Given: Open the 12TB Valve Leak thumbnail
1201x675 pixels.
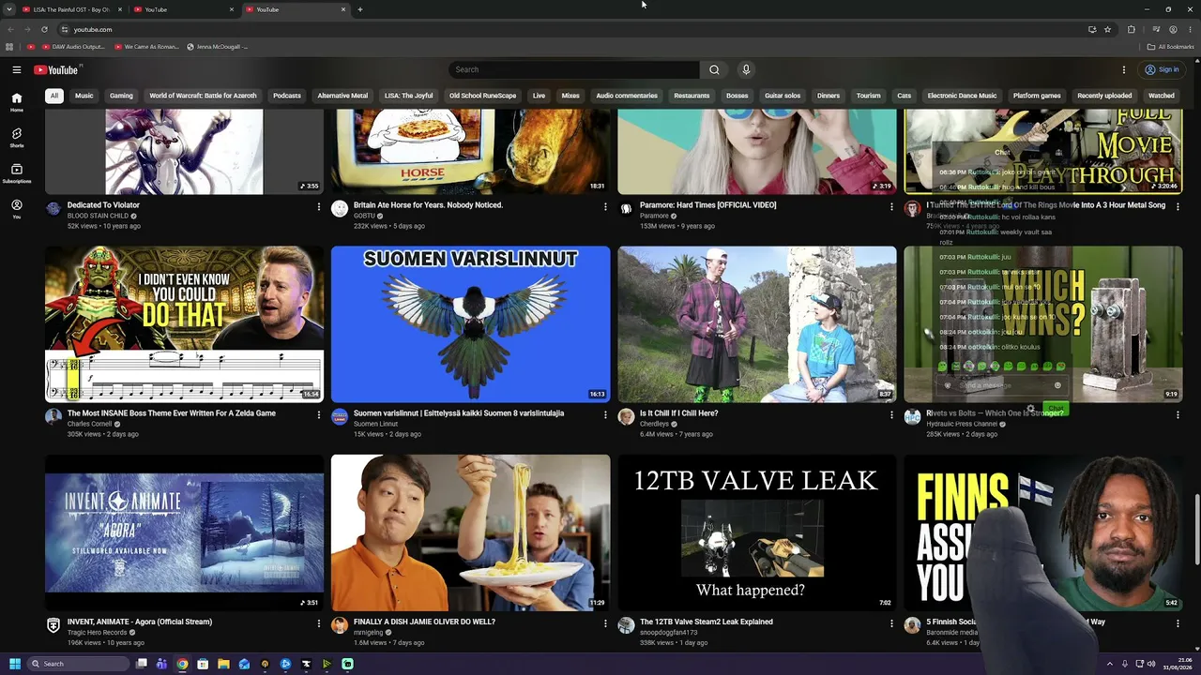Looking at the screenshot, I should (x=757, y=532).
